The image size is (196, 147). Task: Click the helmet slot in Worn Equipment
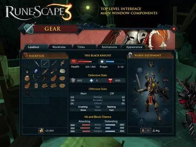coord(151,64)
